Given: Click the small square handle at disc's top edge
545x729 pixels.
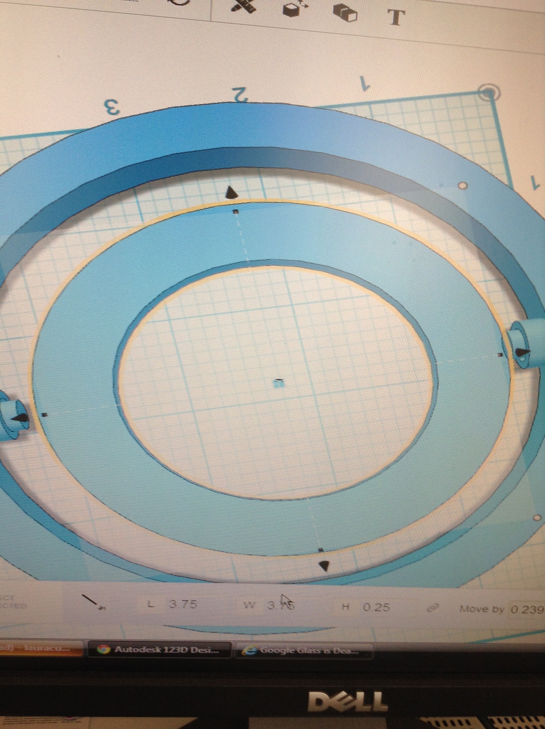Looking at the screenshot, I should 236,212.
